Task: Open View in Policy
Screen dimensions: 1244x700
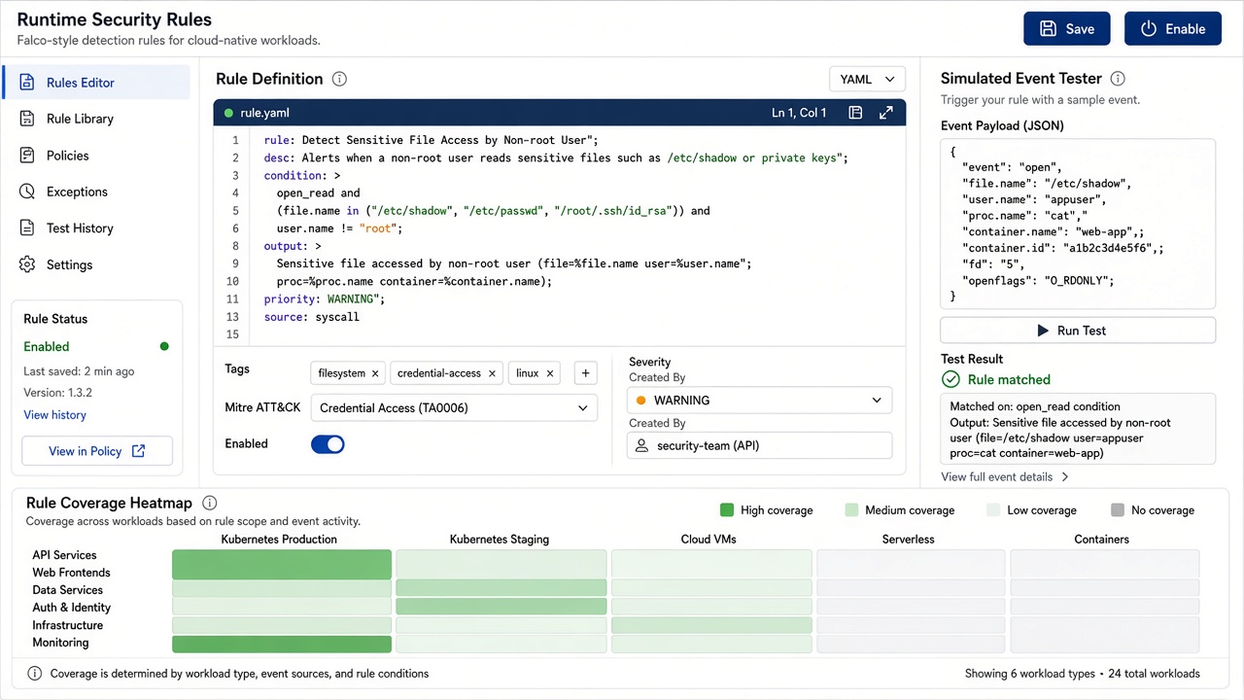Action: [x=97, y=451]
